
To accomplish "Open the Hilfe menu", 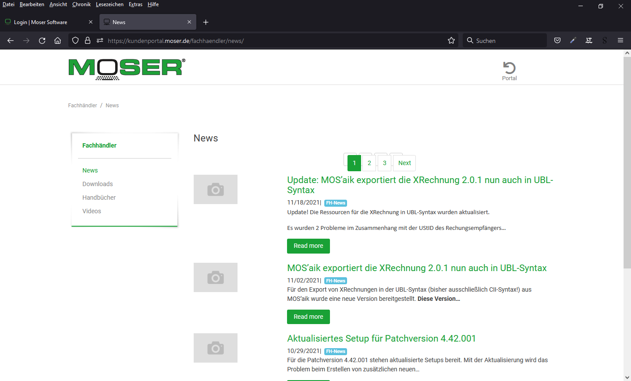I will (153, 4).
